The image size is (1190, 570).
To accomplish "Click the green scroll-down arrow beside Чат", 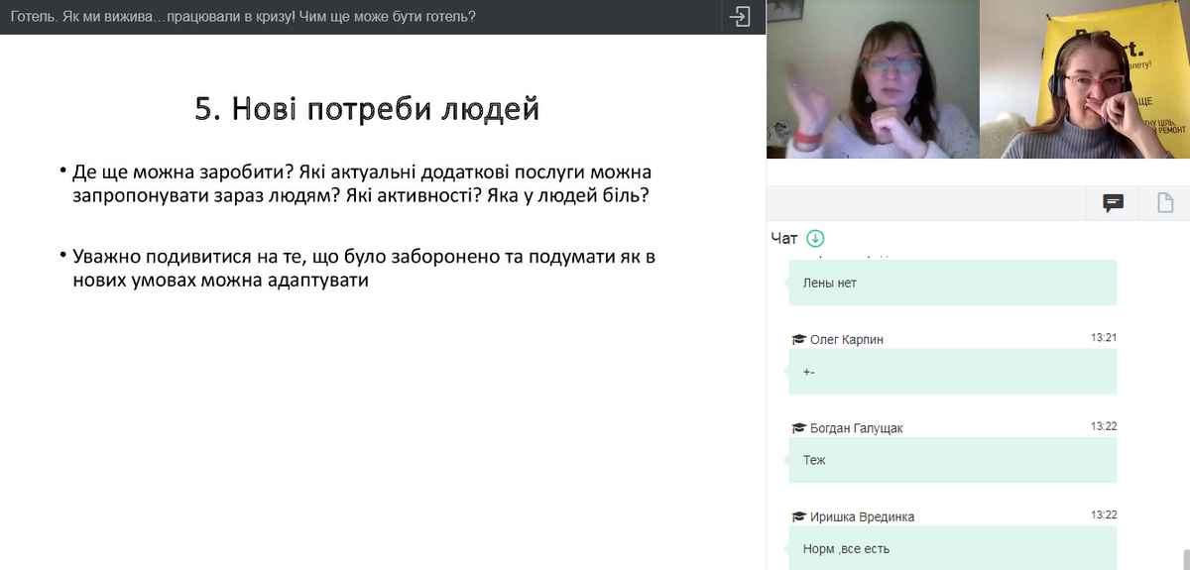I will (815, 238).
